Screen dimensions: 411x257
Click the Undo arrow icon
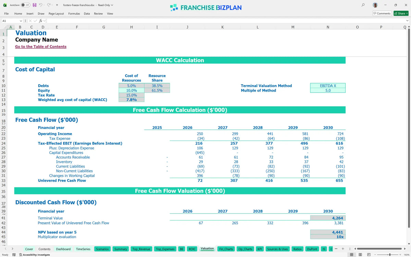pos(41,5)
